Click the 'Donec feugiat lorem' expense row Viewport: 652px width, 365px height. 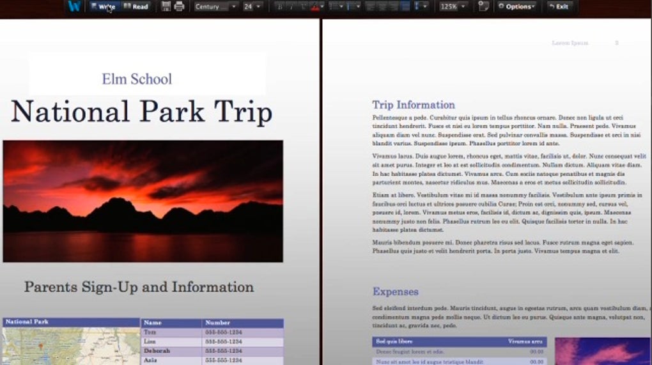tap(460, 352)
